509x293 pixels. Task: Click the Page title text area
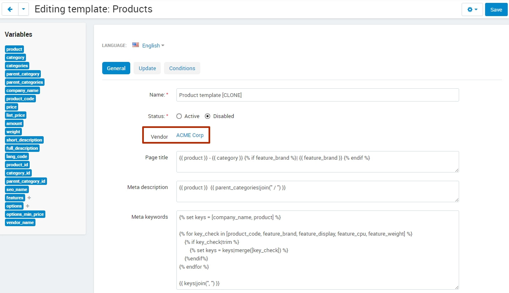click(317, 162)
